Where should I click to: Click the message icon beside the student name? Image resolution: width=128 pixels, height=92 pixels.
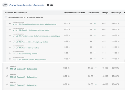(x=48, y=5)
